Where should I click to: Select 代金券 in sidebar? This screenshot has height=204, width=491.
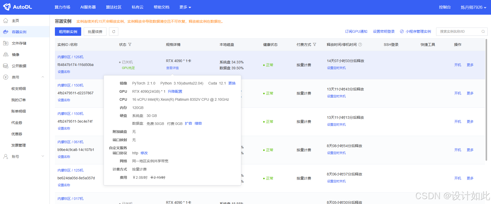pyautogui.click(x=17, y=123)
